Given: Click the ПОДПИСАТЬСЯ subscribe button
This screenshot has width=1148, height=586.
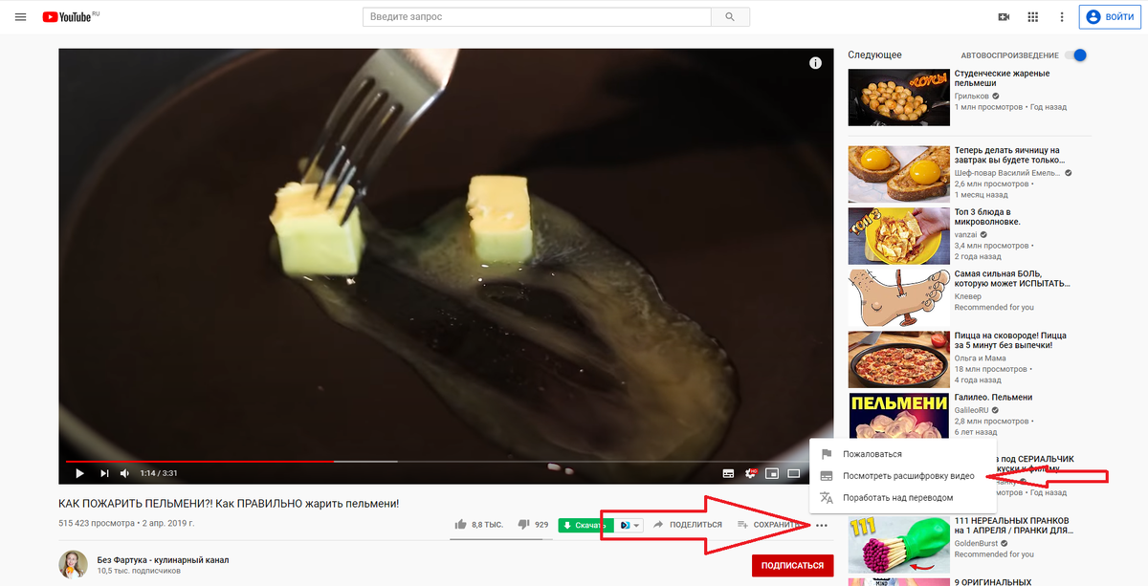Looking at the screenshot, I should [x=792, y=565].
